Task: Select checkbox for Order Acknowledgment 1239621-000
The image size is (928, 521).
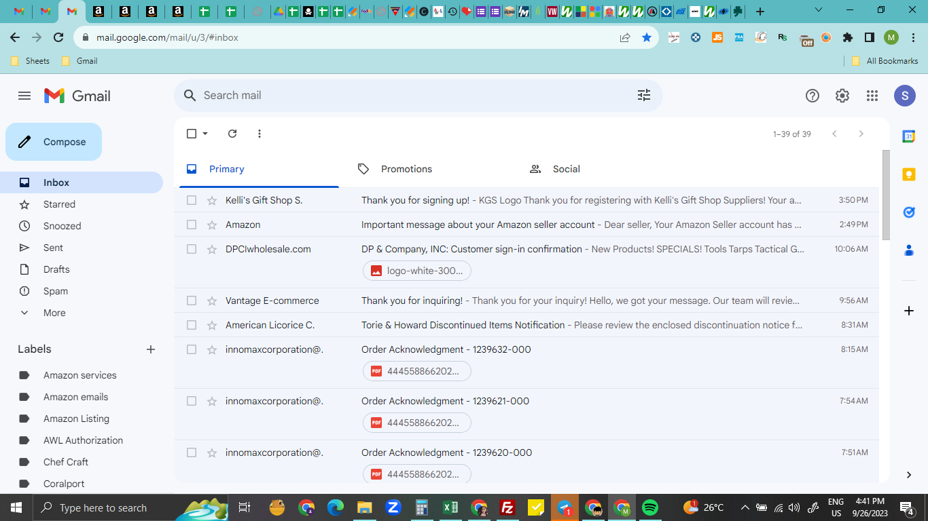Action: (x=192, y=401)
